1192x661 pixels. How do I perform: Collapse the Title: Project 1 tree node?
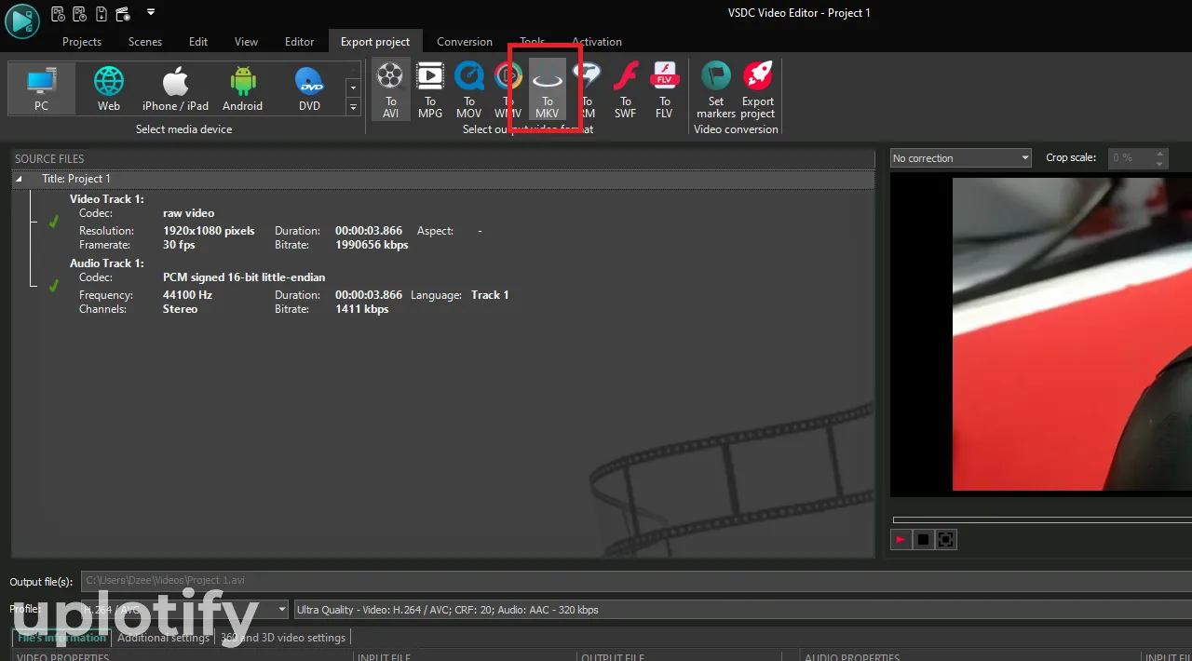pyautogui.click(x=19, y=179)
